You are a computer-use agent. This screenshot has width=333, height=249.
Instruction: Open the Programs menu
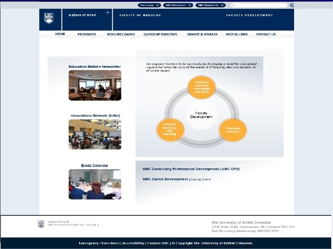86,34
